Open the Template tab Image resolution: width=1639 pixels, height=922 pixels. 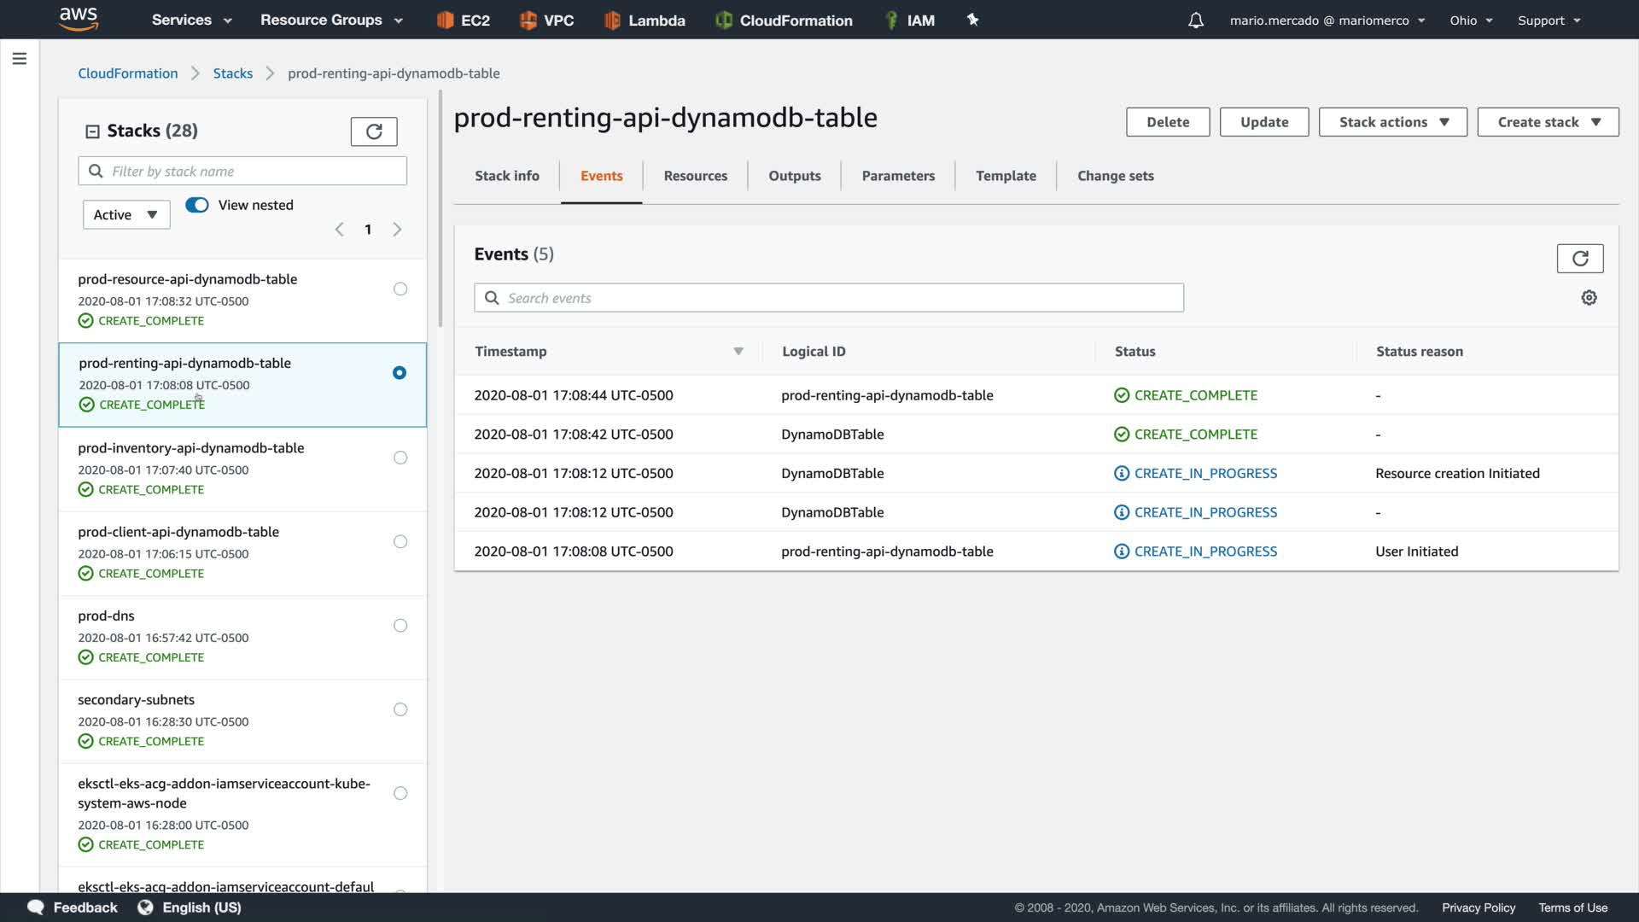coord(1006,176)
